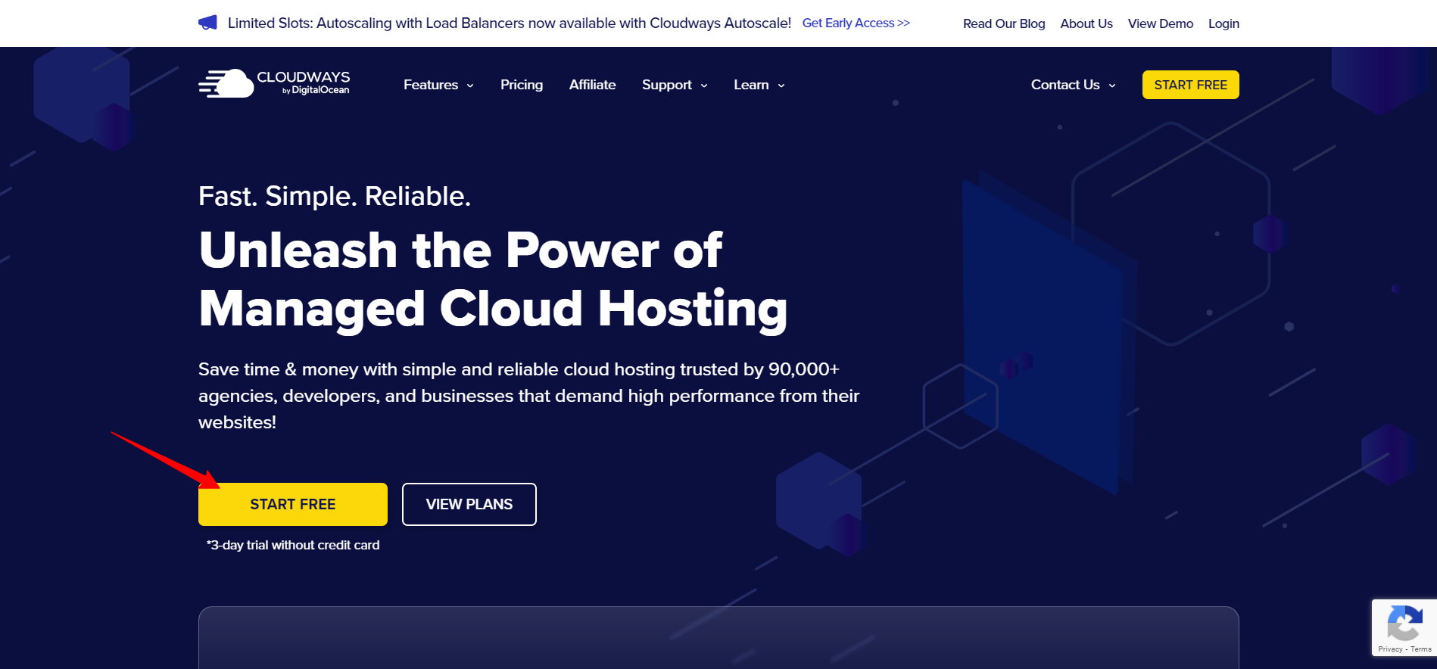Click the Autoscaling limited slots announcement text

pyautogui.click(x=510, y=23)
